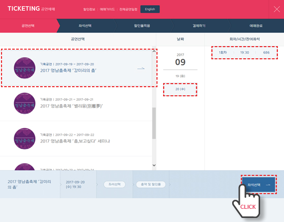Viewport: 284px width, 222px height.
Task: Click remaining seats value 686
Action: point(266,52)
